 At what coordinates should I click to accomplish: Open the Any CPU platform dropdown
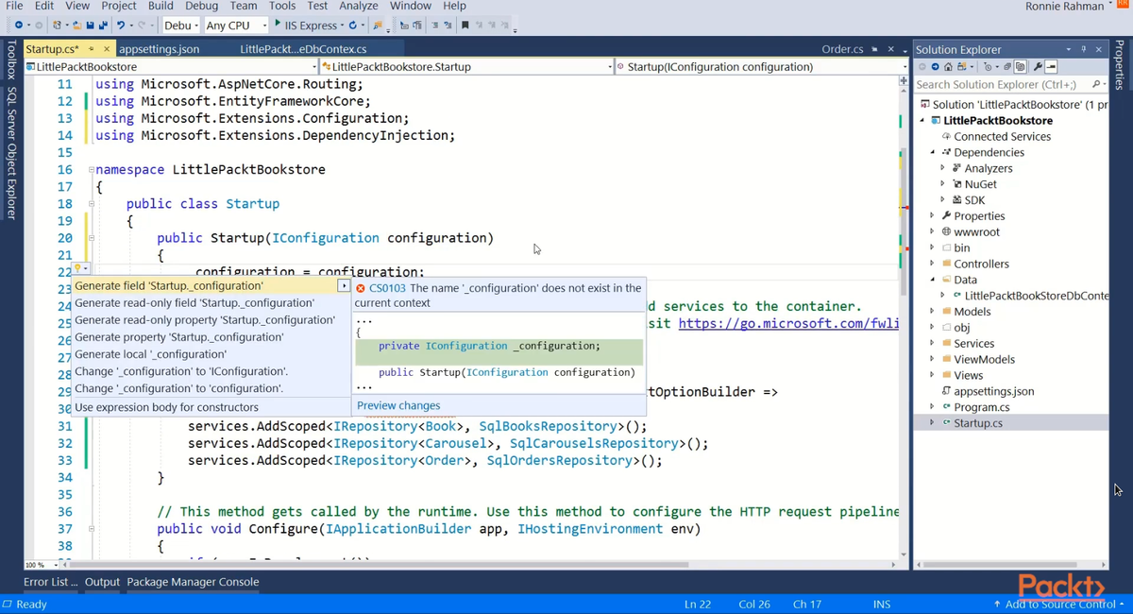pos(236,25)
